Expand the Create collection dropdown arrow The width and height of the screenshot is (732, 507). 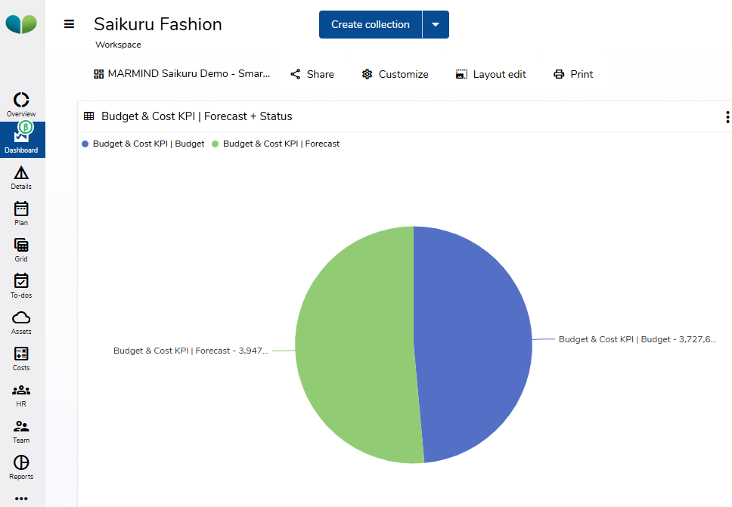[436, 24]
